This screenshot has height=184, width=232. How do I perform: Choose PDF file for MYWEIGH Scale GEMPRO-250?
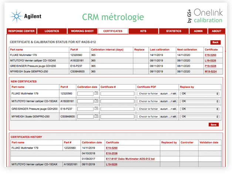point(148,117)
